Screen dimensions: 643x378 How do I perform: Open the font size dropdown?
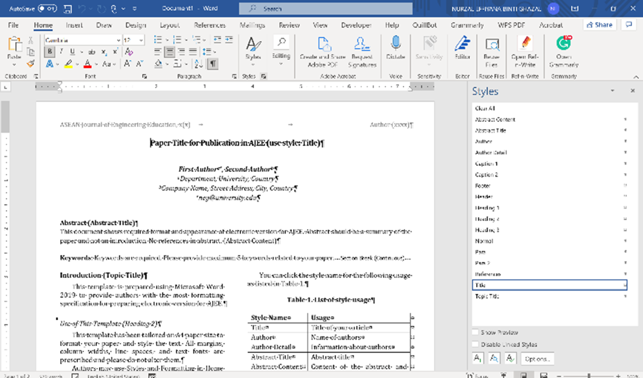141,40
